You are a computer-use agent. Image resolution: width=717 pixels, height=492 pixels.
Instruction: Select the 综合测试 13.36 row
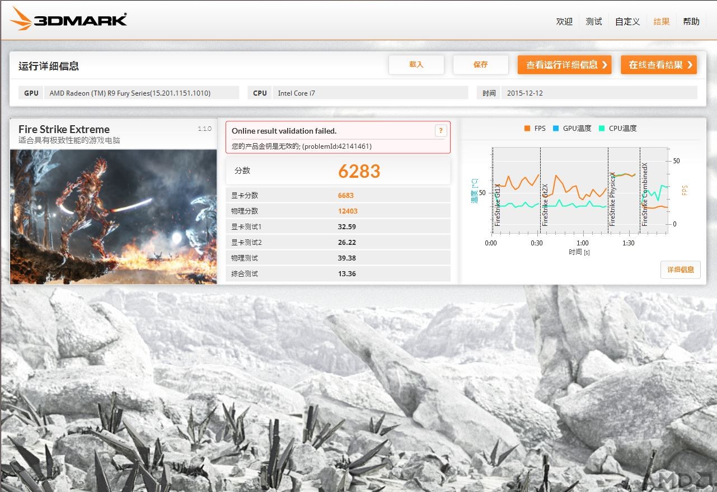point(338,273)
